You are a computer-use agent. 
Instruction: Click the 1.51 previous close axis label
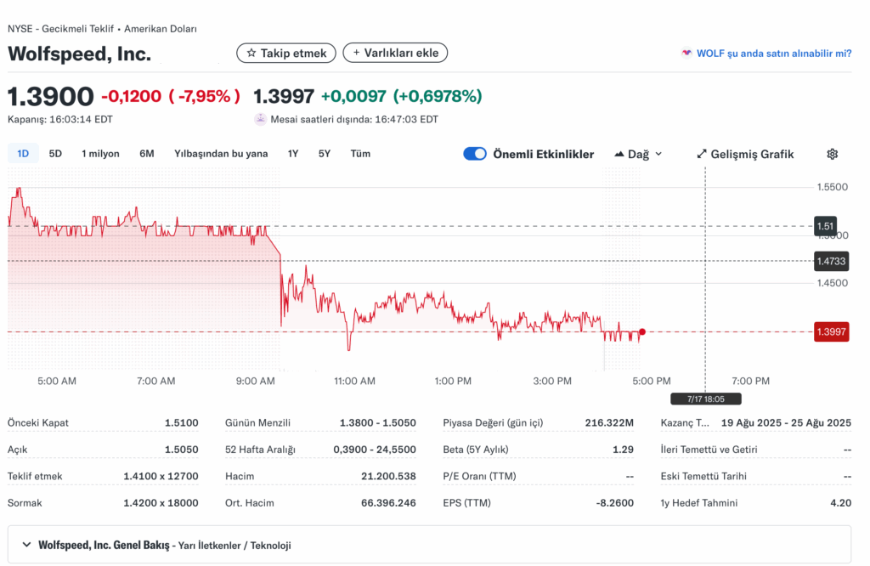[x=825, y=226]
